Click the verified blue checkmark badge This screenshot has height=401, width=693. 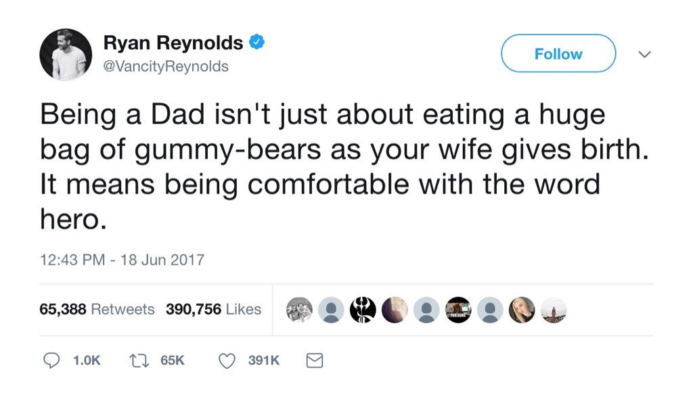(258, 41)
